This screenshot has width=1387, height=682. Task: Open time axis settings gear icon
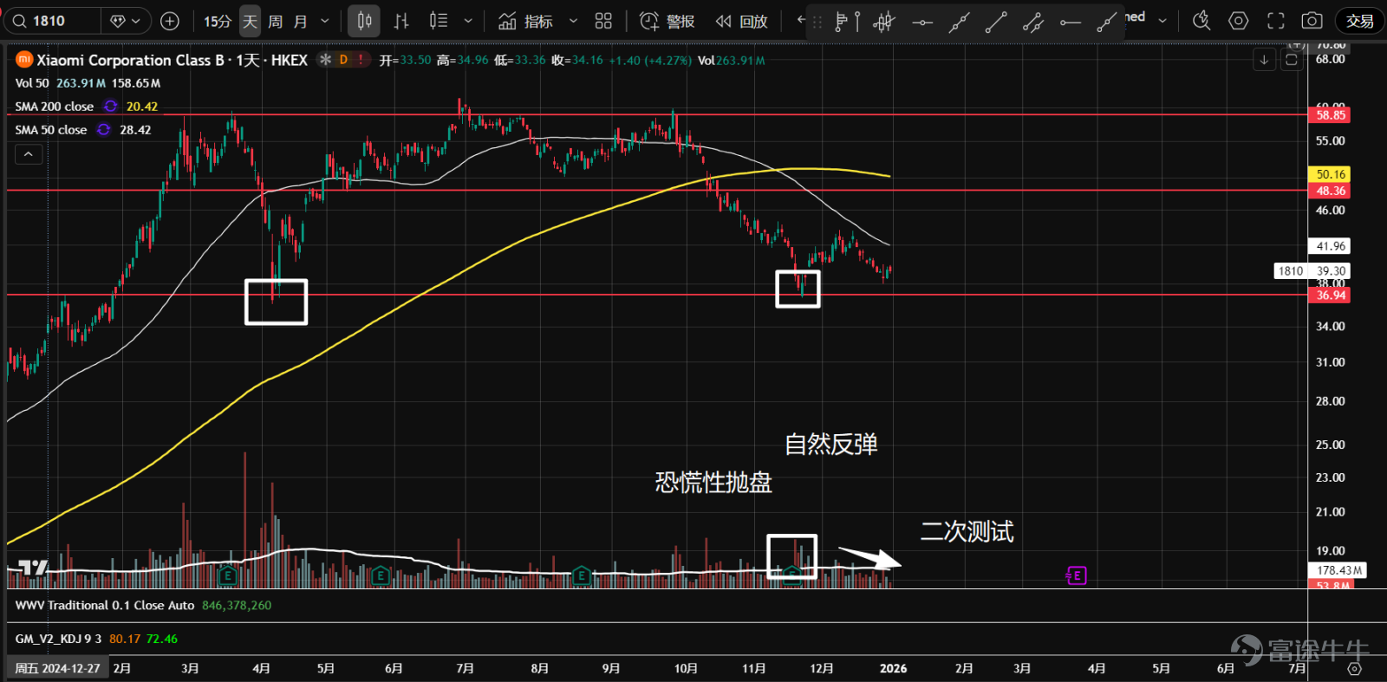[x=1354, y=669]
